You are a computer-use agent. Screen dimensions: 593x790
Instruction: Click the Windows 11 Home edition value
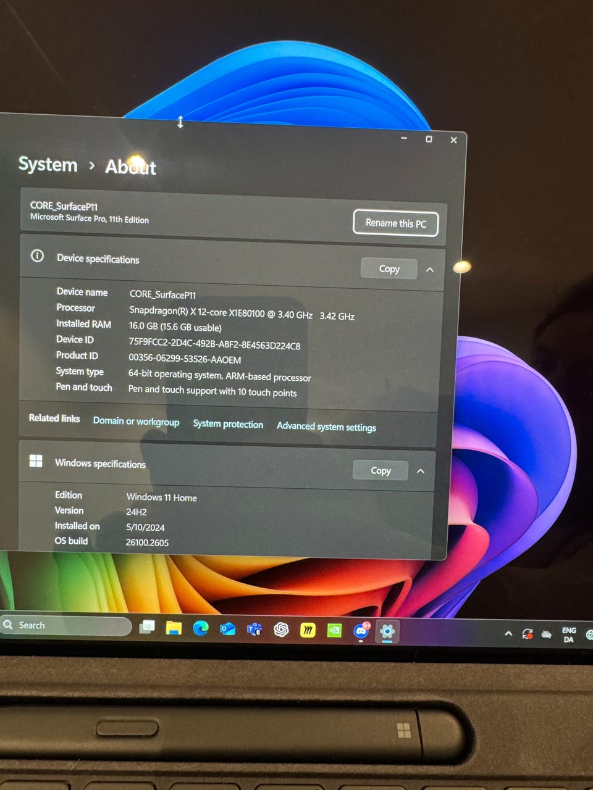pos(162,497)
